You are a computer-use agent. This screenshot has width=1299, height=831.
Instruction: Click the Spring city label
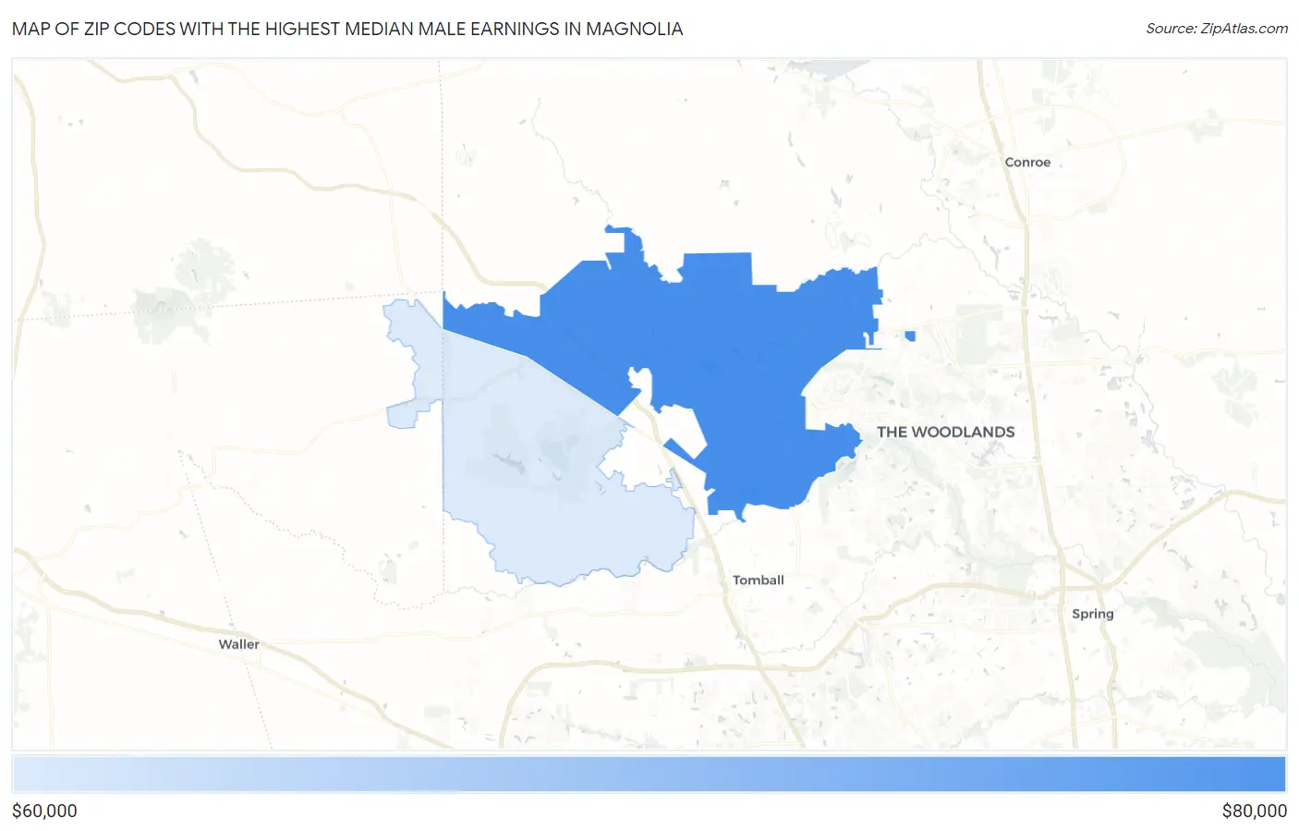(x=1092, y=614)
